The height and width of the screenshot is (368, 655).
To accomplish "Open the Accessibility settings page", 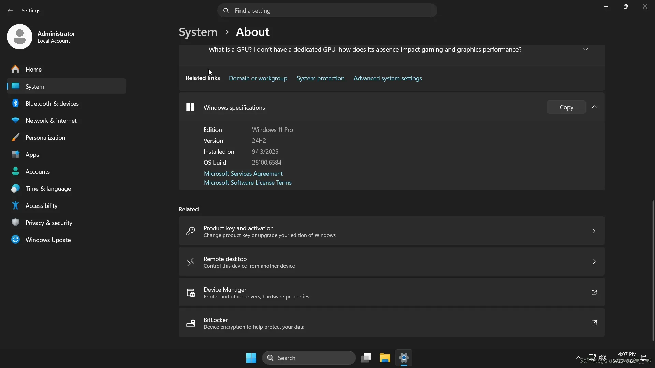I will click(41, 205).
